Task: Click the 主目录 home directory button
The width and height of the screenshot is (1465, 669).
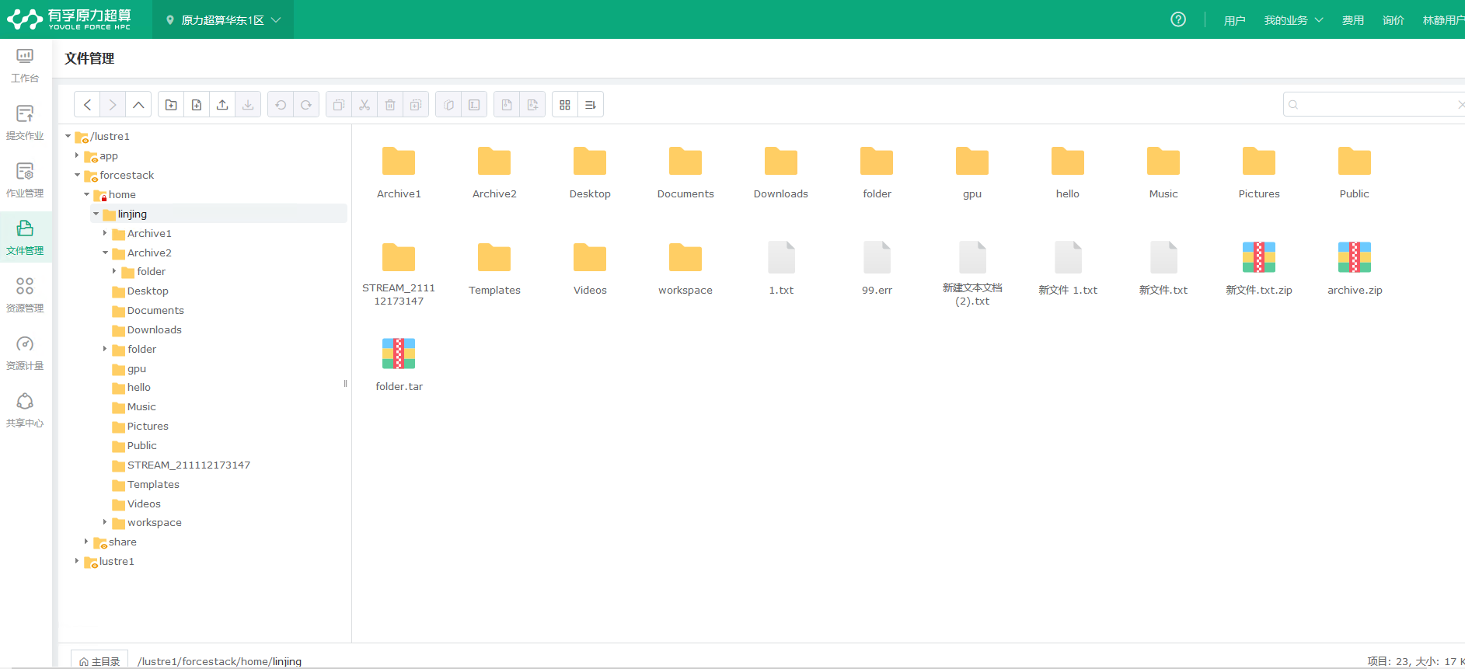Action: 99,660
